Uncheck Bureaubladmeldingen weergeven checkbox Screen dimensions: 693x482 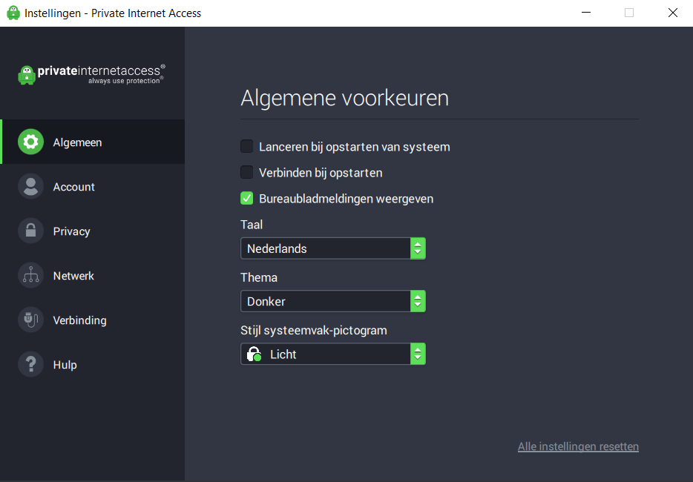pos(246,199)
